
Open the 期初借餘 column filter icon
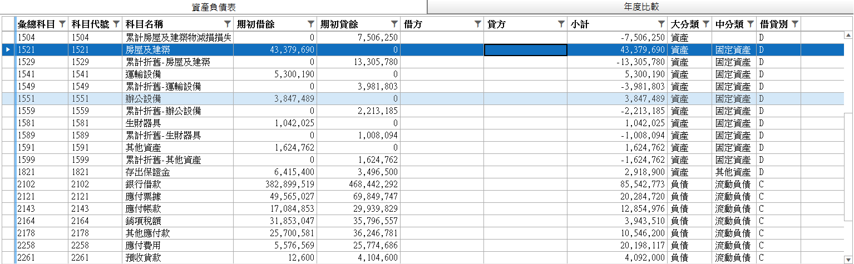311,24
